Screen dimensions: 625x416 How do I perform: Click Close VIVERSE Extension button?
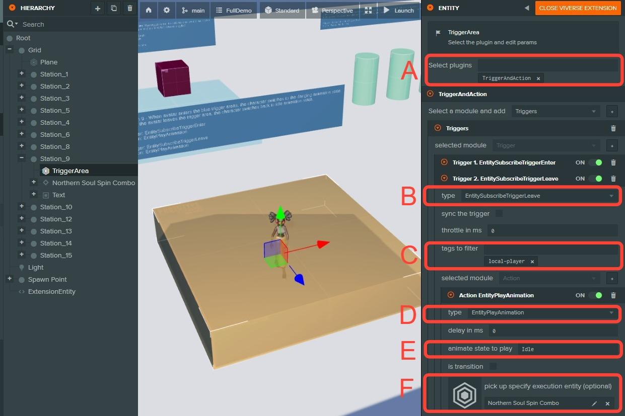click(578, 8)
